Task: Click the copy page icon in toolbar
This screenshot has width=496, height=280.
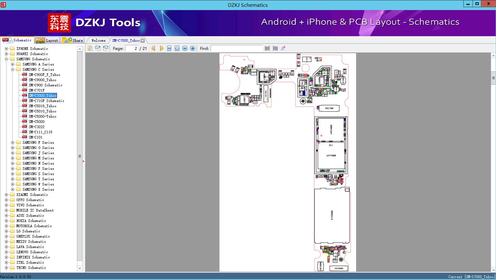Action: click(x=90, y=48)
